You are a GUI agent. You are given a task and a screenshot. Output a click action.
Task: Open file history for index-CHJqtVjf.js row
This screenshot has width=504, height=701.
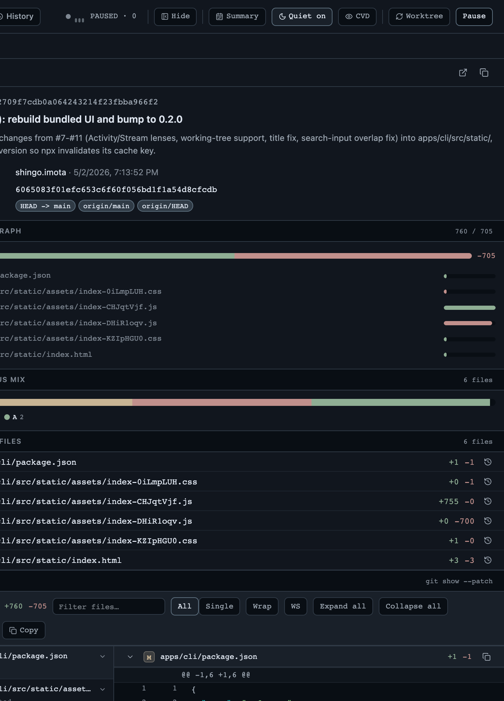coord(488,501)
